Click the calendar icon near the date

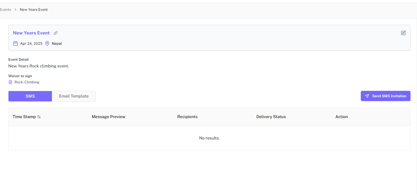pyautogui.click(x=15, y=43)
